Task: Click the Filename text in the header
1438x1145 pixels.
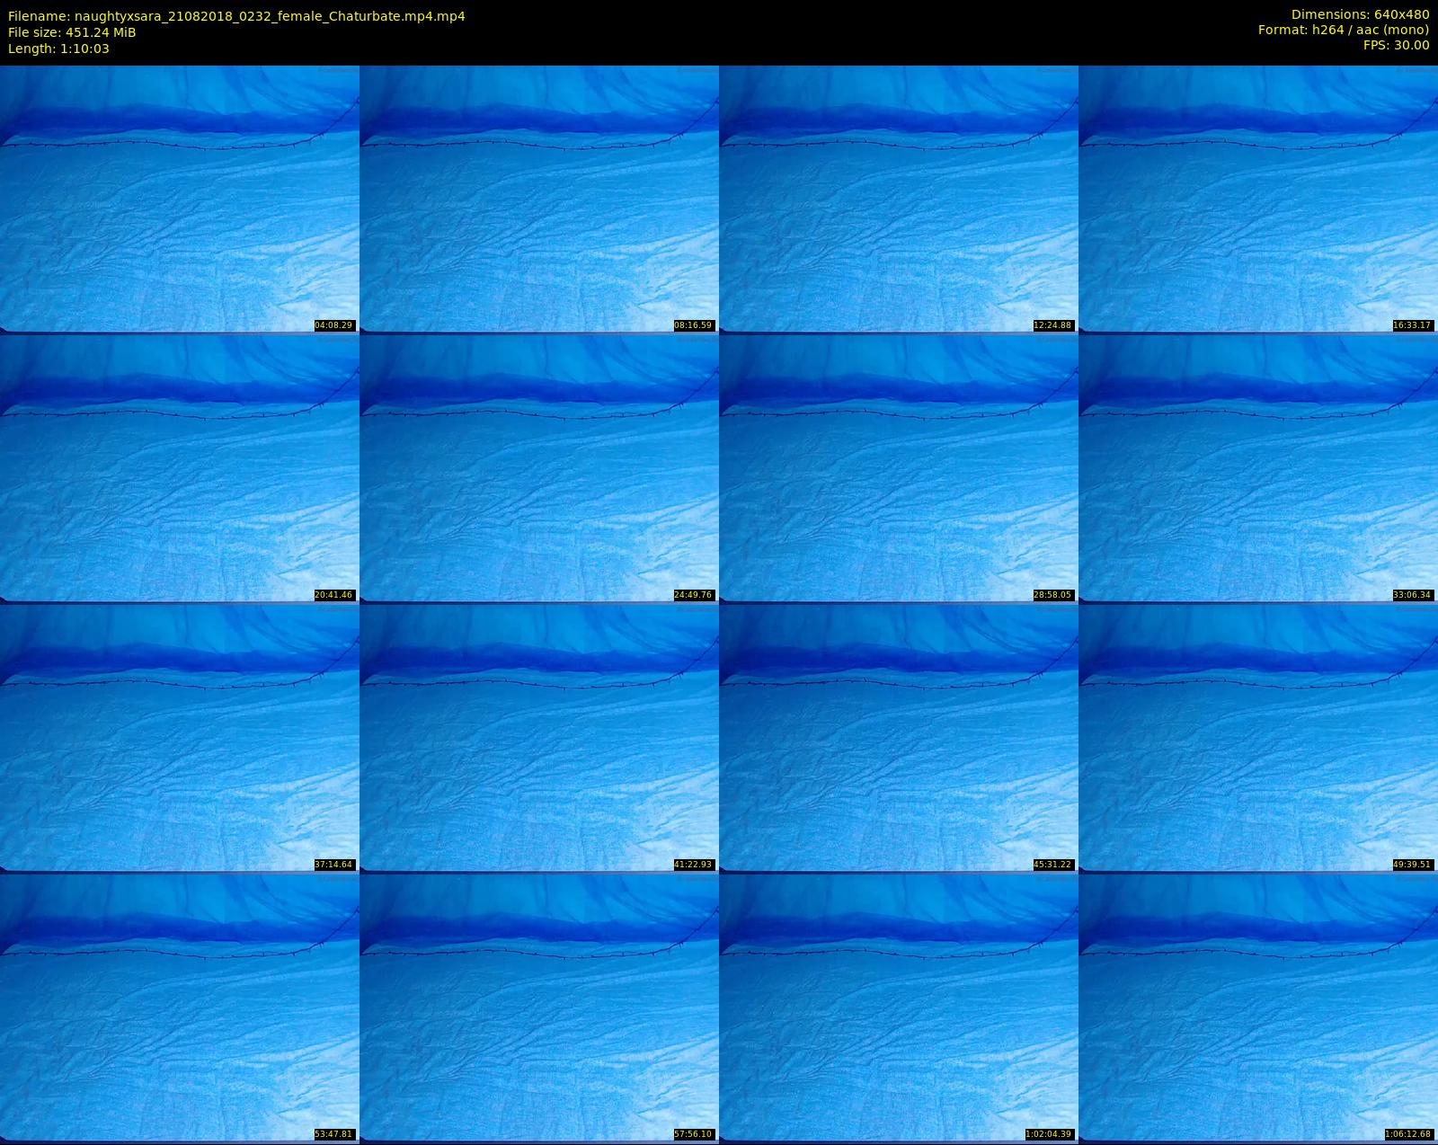Action: click(236, 16)
